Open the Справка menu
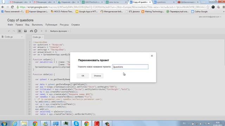The width and height of the screenshot is (225, 126). click(75, 25)
